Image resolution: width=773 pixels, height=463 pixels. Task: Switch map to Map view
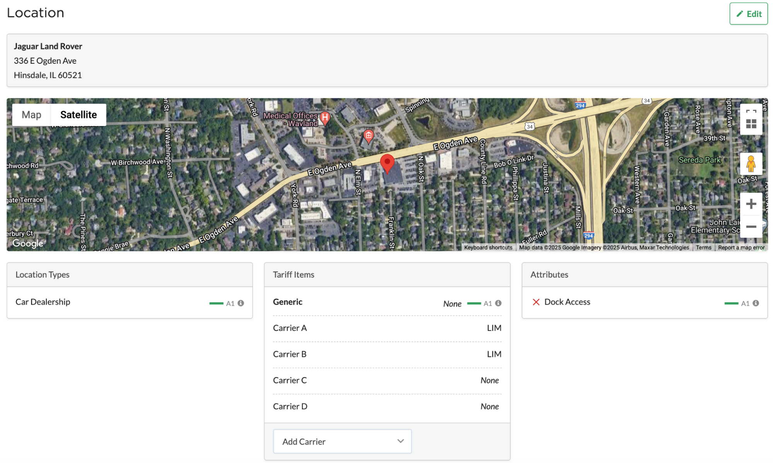[31, 115]
